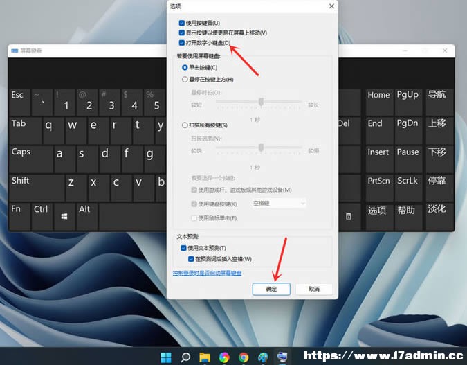The image size is (467, 365).
Task: Click the globe-with-brush taskbar icon right of Chrome
Action: [x=263, y=357]
